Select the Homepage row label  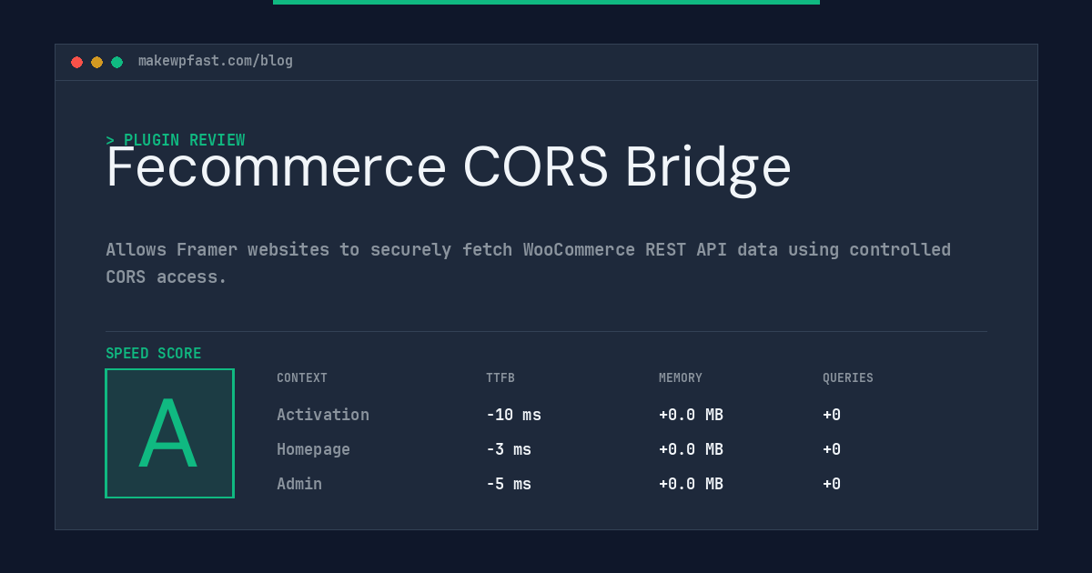313,449
